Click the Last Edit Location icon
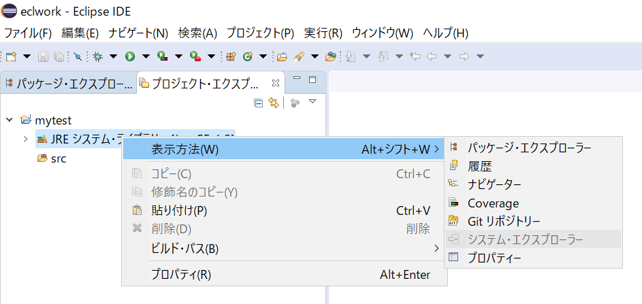The width and height of the screenshot is (642, 304). click(415, 56)
